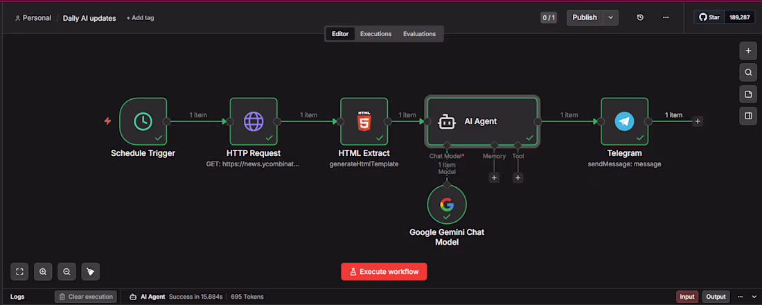The width and height of the screenshot is (762, 305).
Task: Click the 189,287 star count
Action: [x=740, y=17]
